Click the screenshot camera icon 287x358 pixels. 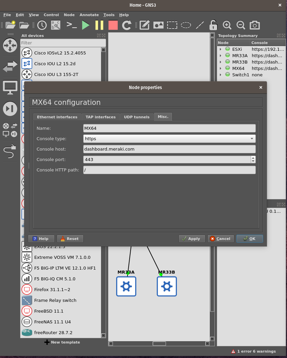click(254, 25)
